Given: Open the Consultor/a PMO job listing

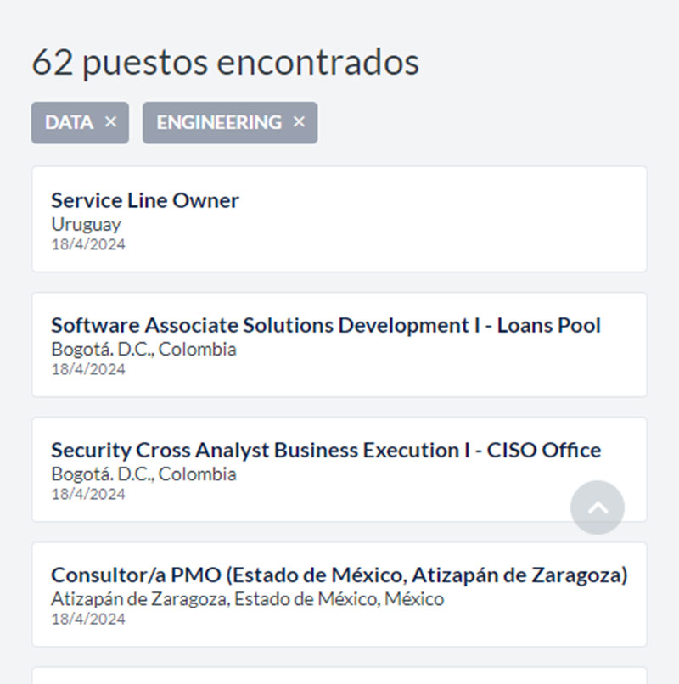Looking at the screenshot, I should tap(339, 575).
